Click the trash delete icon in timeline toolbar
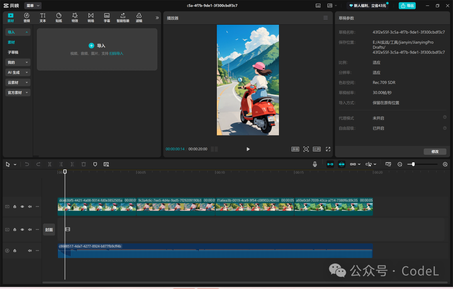This screenshot has height=289, width=453. click(84, 164)
